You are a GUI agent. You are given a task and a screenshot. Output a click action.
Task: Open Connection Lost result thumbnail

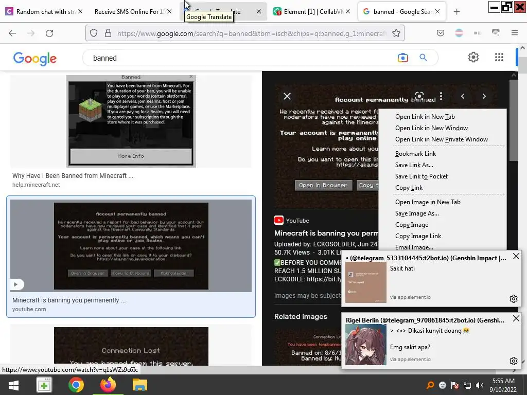point(131,346)
